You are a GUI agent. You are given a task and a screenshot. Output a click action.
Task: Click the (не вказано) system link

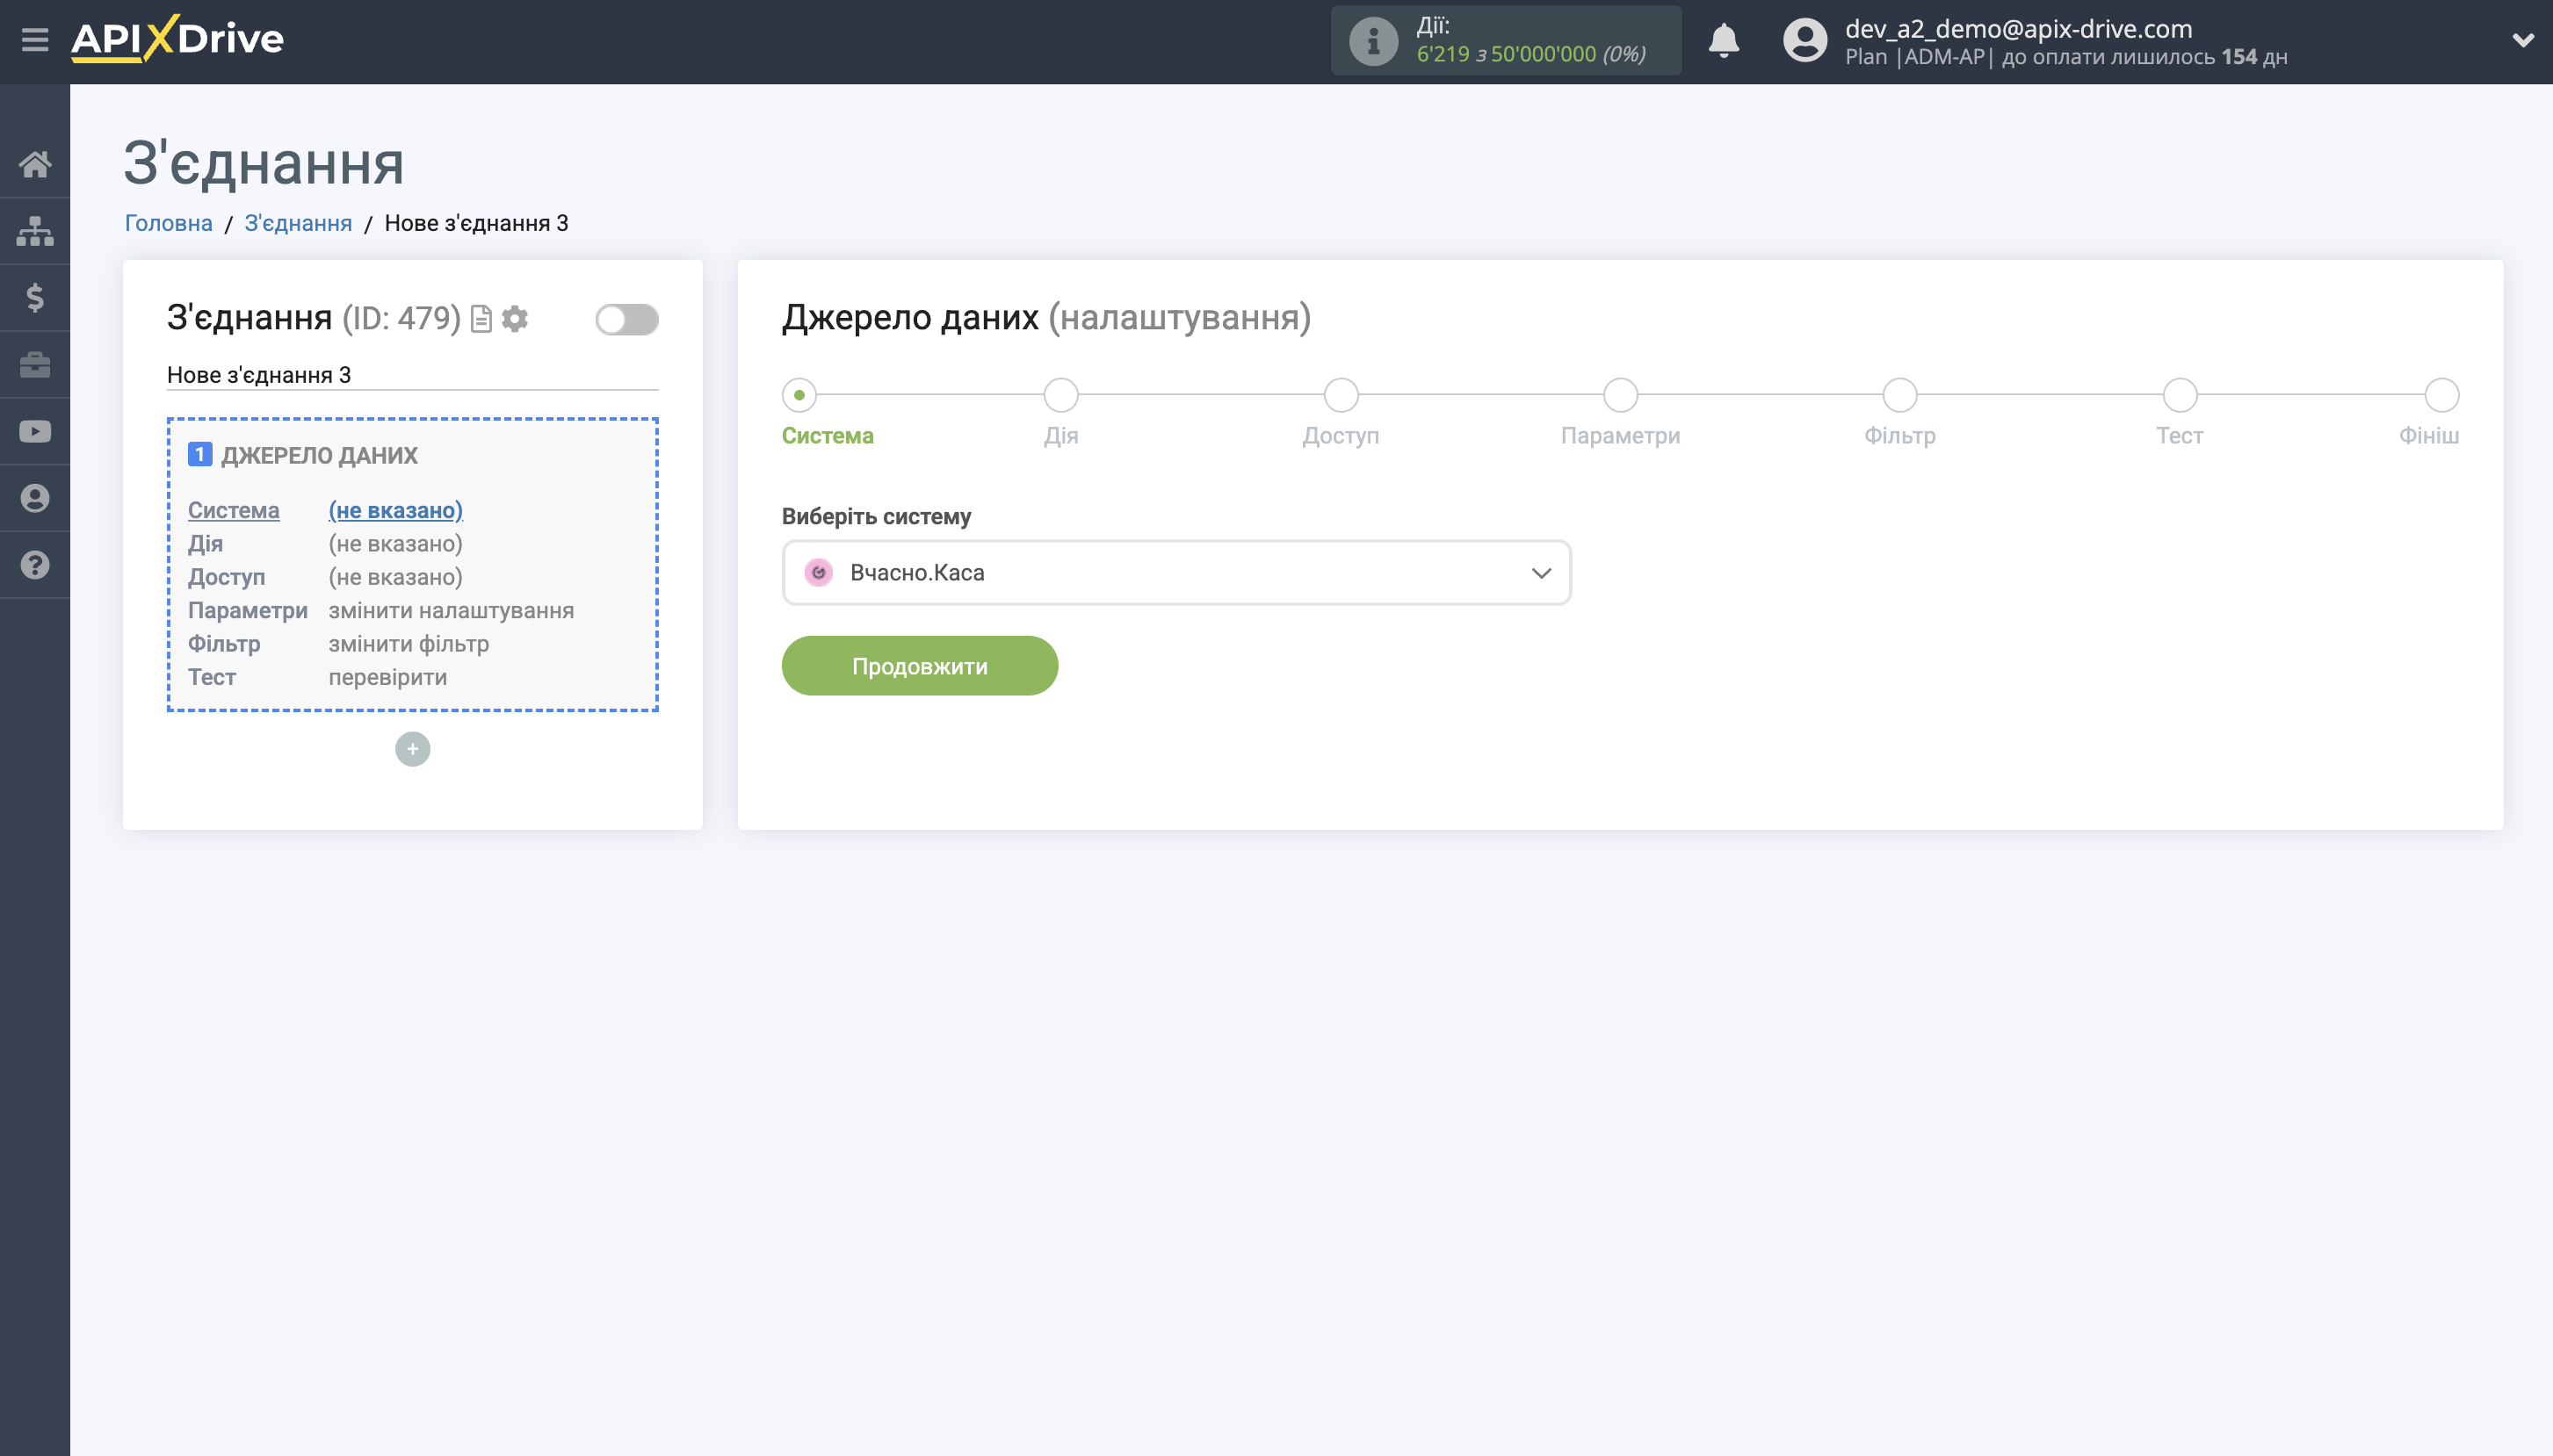[x=395, y=510]
